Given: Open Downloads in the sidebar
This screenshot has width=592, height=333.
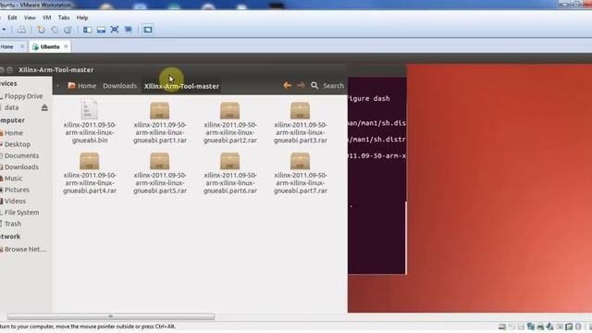Looking at the screenshot, I should 21,166.
